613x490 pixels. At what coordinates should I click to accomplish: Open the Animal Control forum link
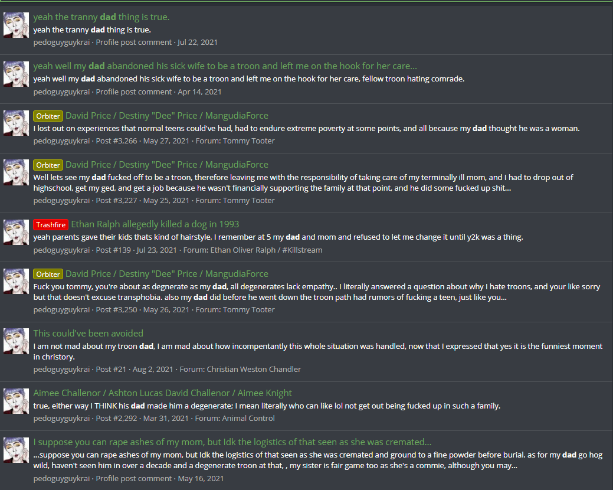248,418
